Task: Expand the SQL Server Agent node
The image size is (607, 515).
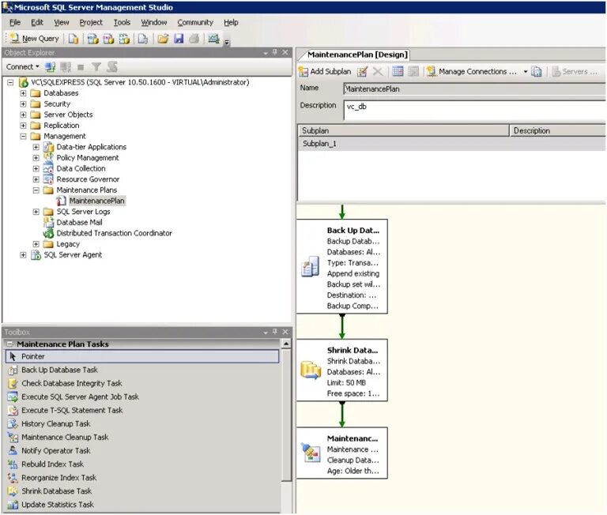Action: [23, 255]
